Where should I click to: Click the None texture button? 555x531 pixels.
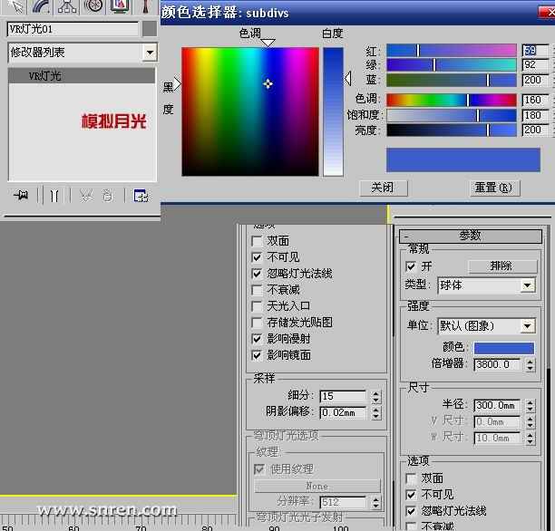pyautogui.click(x=317, y=486)
